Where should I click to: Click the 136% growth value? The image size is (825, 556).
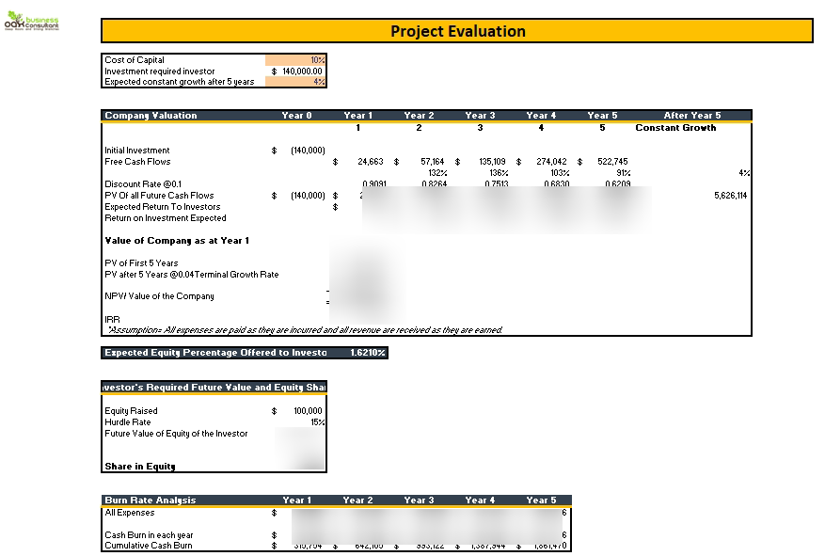499,172
